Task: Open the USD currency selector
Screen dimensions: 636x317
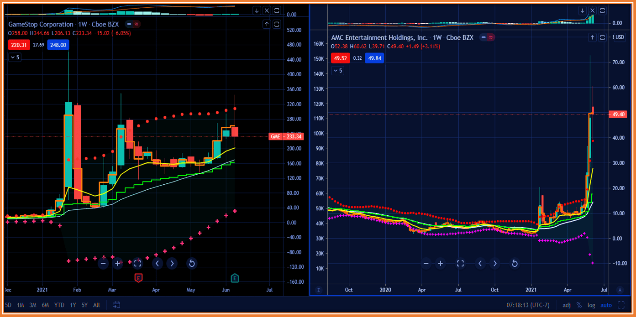Action: coord(619,37)
